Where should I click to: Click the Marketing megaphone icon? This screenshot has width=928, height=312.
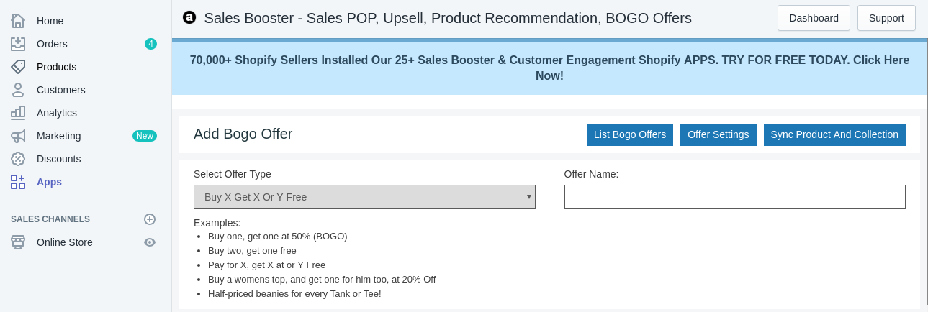[x=18, y=136]
